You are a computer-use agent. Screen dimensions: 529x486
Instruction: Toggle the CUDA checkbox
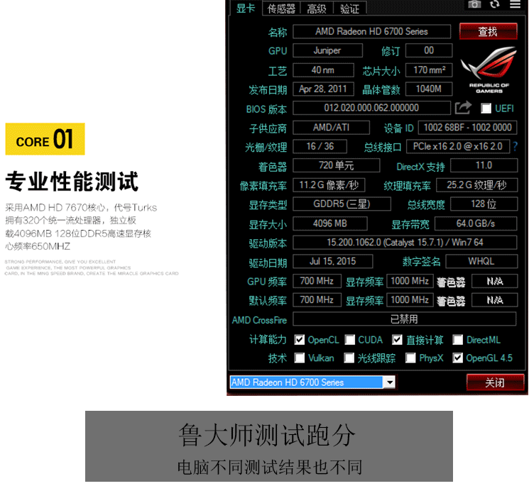[x=350, y=340]
